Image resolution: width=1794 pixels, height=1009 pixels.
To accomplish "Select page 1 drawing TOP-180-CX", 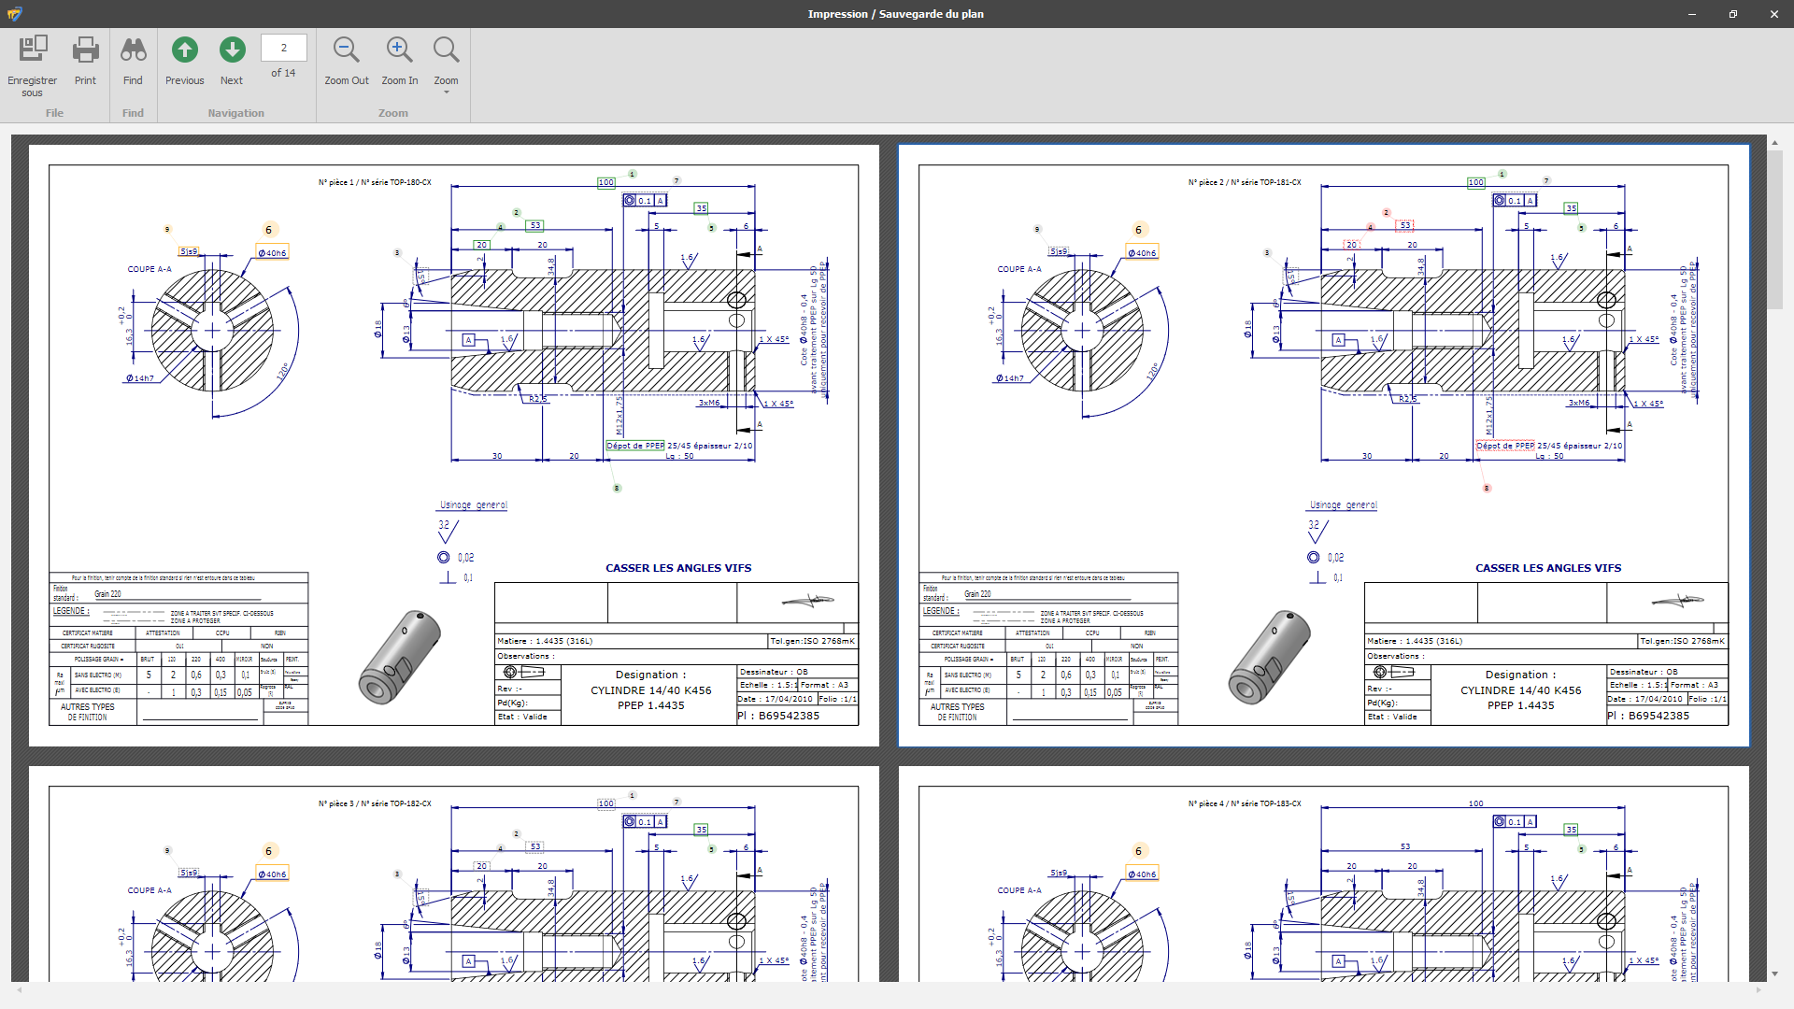I will [454, 446].
